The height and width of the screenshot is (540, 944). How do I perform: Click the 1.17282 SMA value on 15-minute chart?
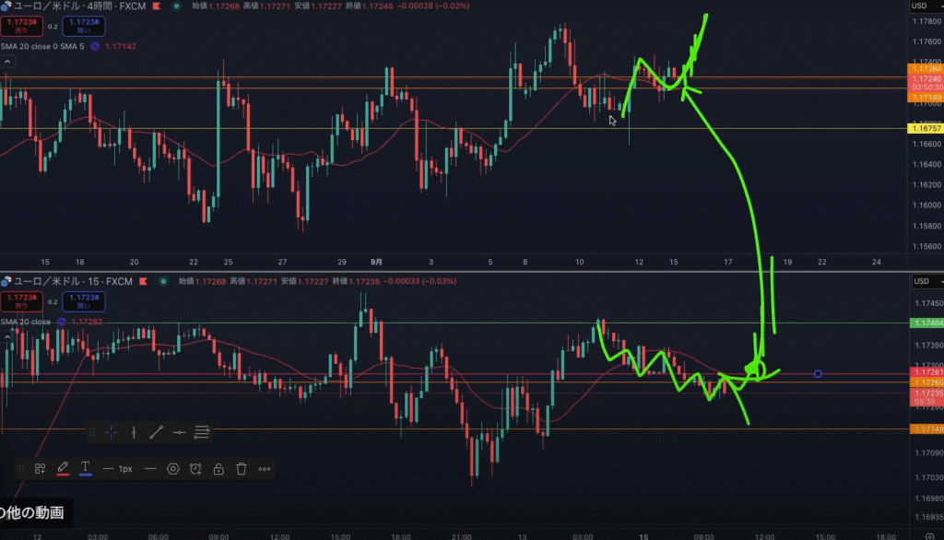[87, 322]
